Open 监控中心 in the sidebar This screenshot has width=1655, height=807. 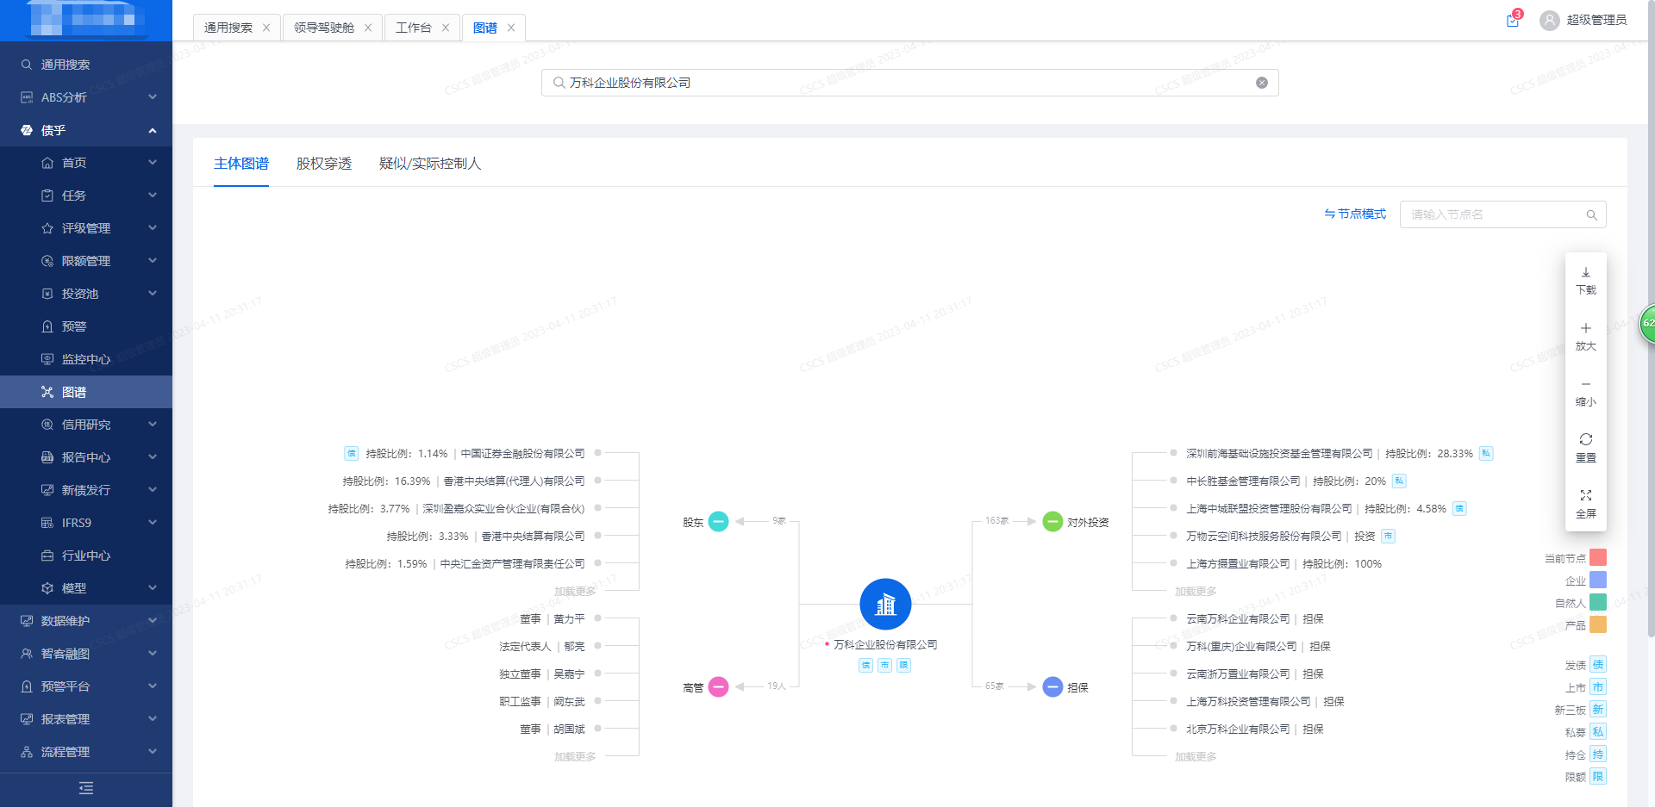click(86, 359)
